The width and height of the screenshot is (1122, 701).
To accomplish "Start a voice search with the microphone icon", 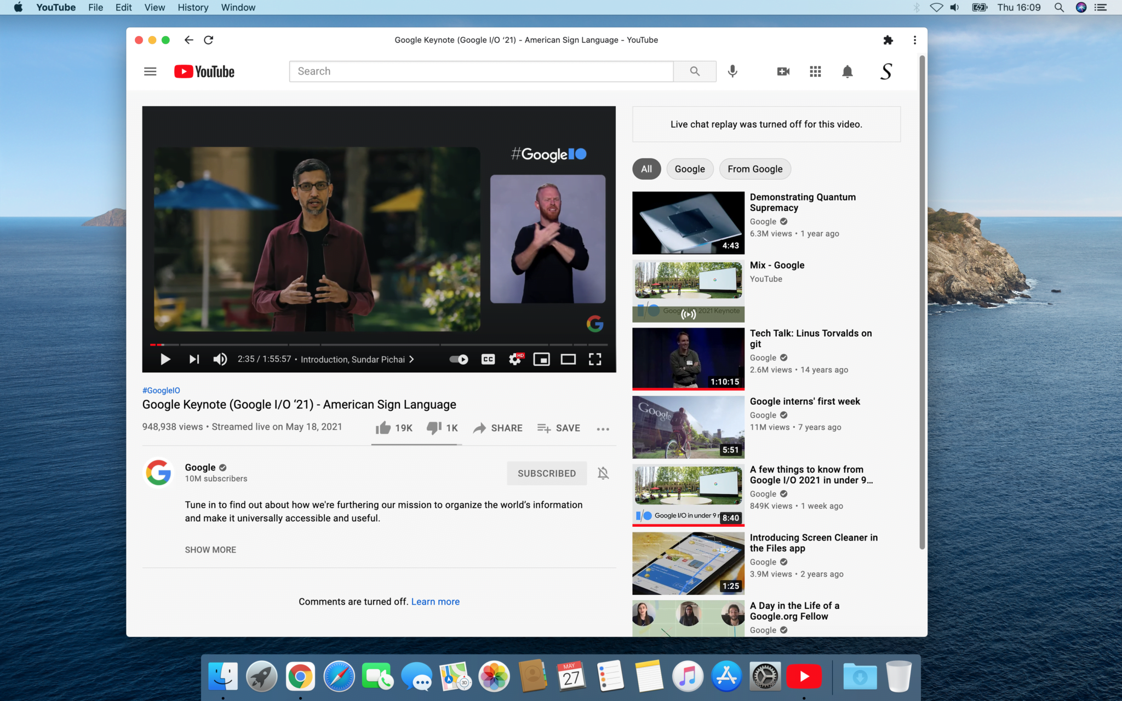I will point(733,71).
